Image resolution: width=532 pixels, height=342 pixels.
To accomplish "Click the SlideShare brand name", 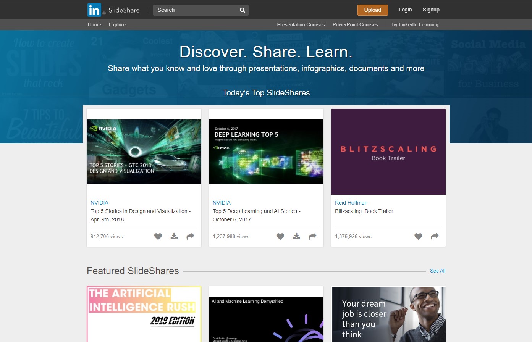I will coord(124,10).
